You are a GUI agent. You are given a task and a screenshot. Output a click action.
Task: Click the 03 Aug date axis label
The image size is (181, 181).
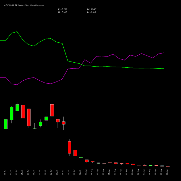(x=86, y=172)
